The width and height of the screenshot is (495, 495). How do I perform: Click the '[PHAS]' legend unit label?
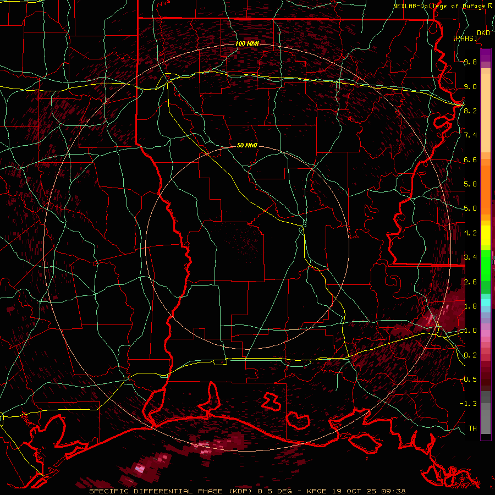pos(465,38)
